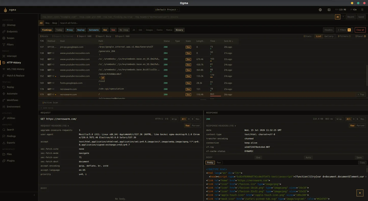368x201 pixels.
Task: Switch to Gallery view
Action: coord(329,36)
